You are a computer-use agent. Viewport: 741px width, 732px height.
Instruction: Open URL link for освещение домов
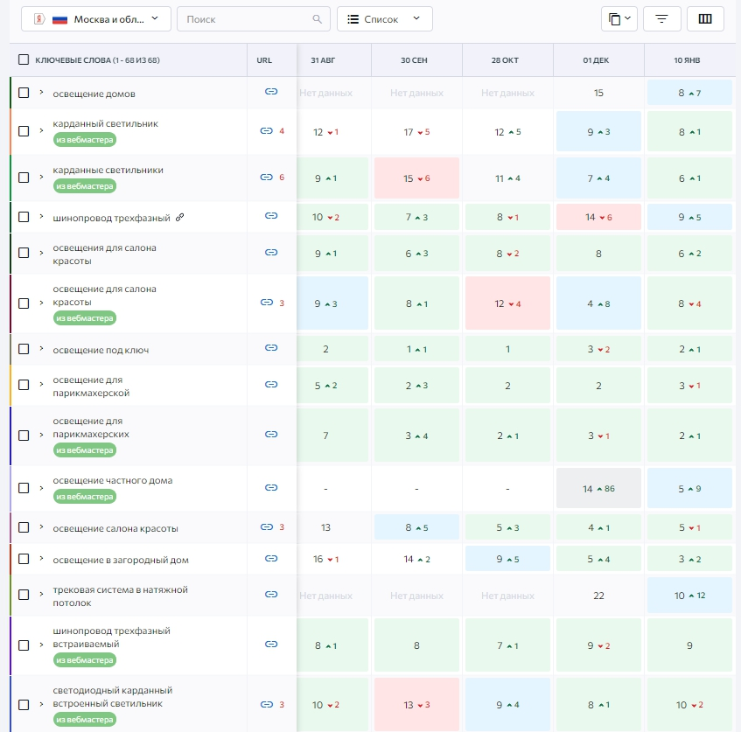271,92
